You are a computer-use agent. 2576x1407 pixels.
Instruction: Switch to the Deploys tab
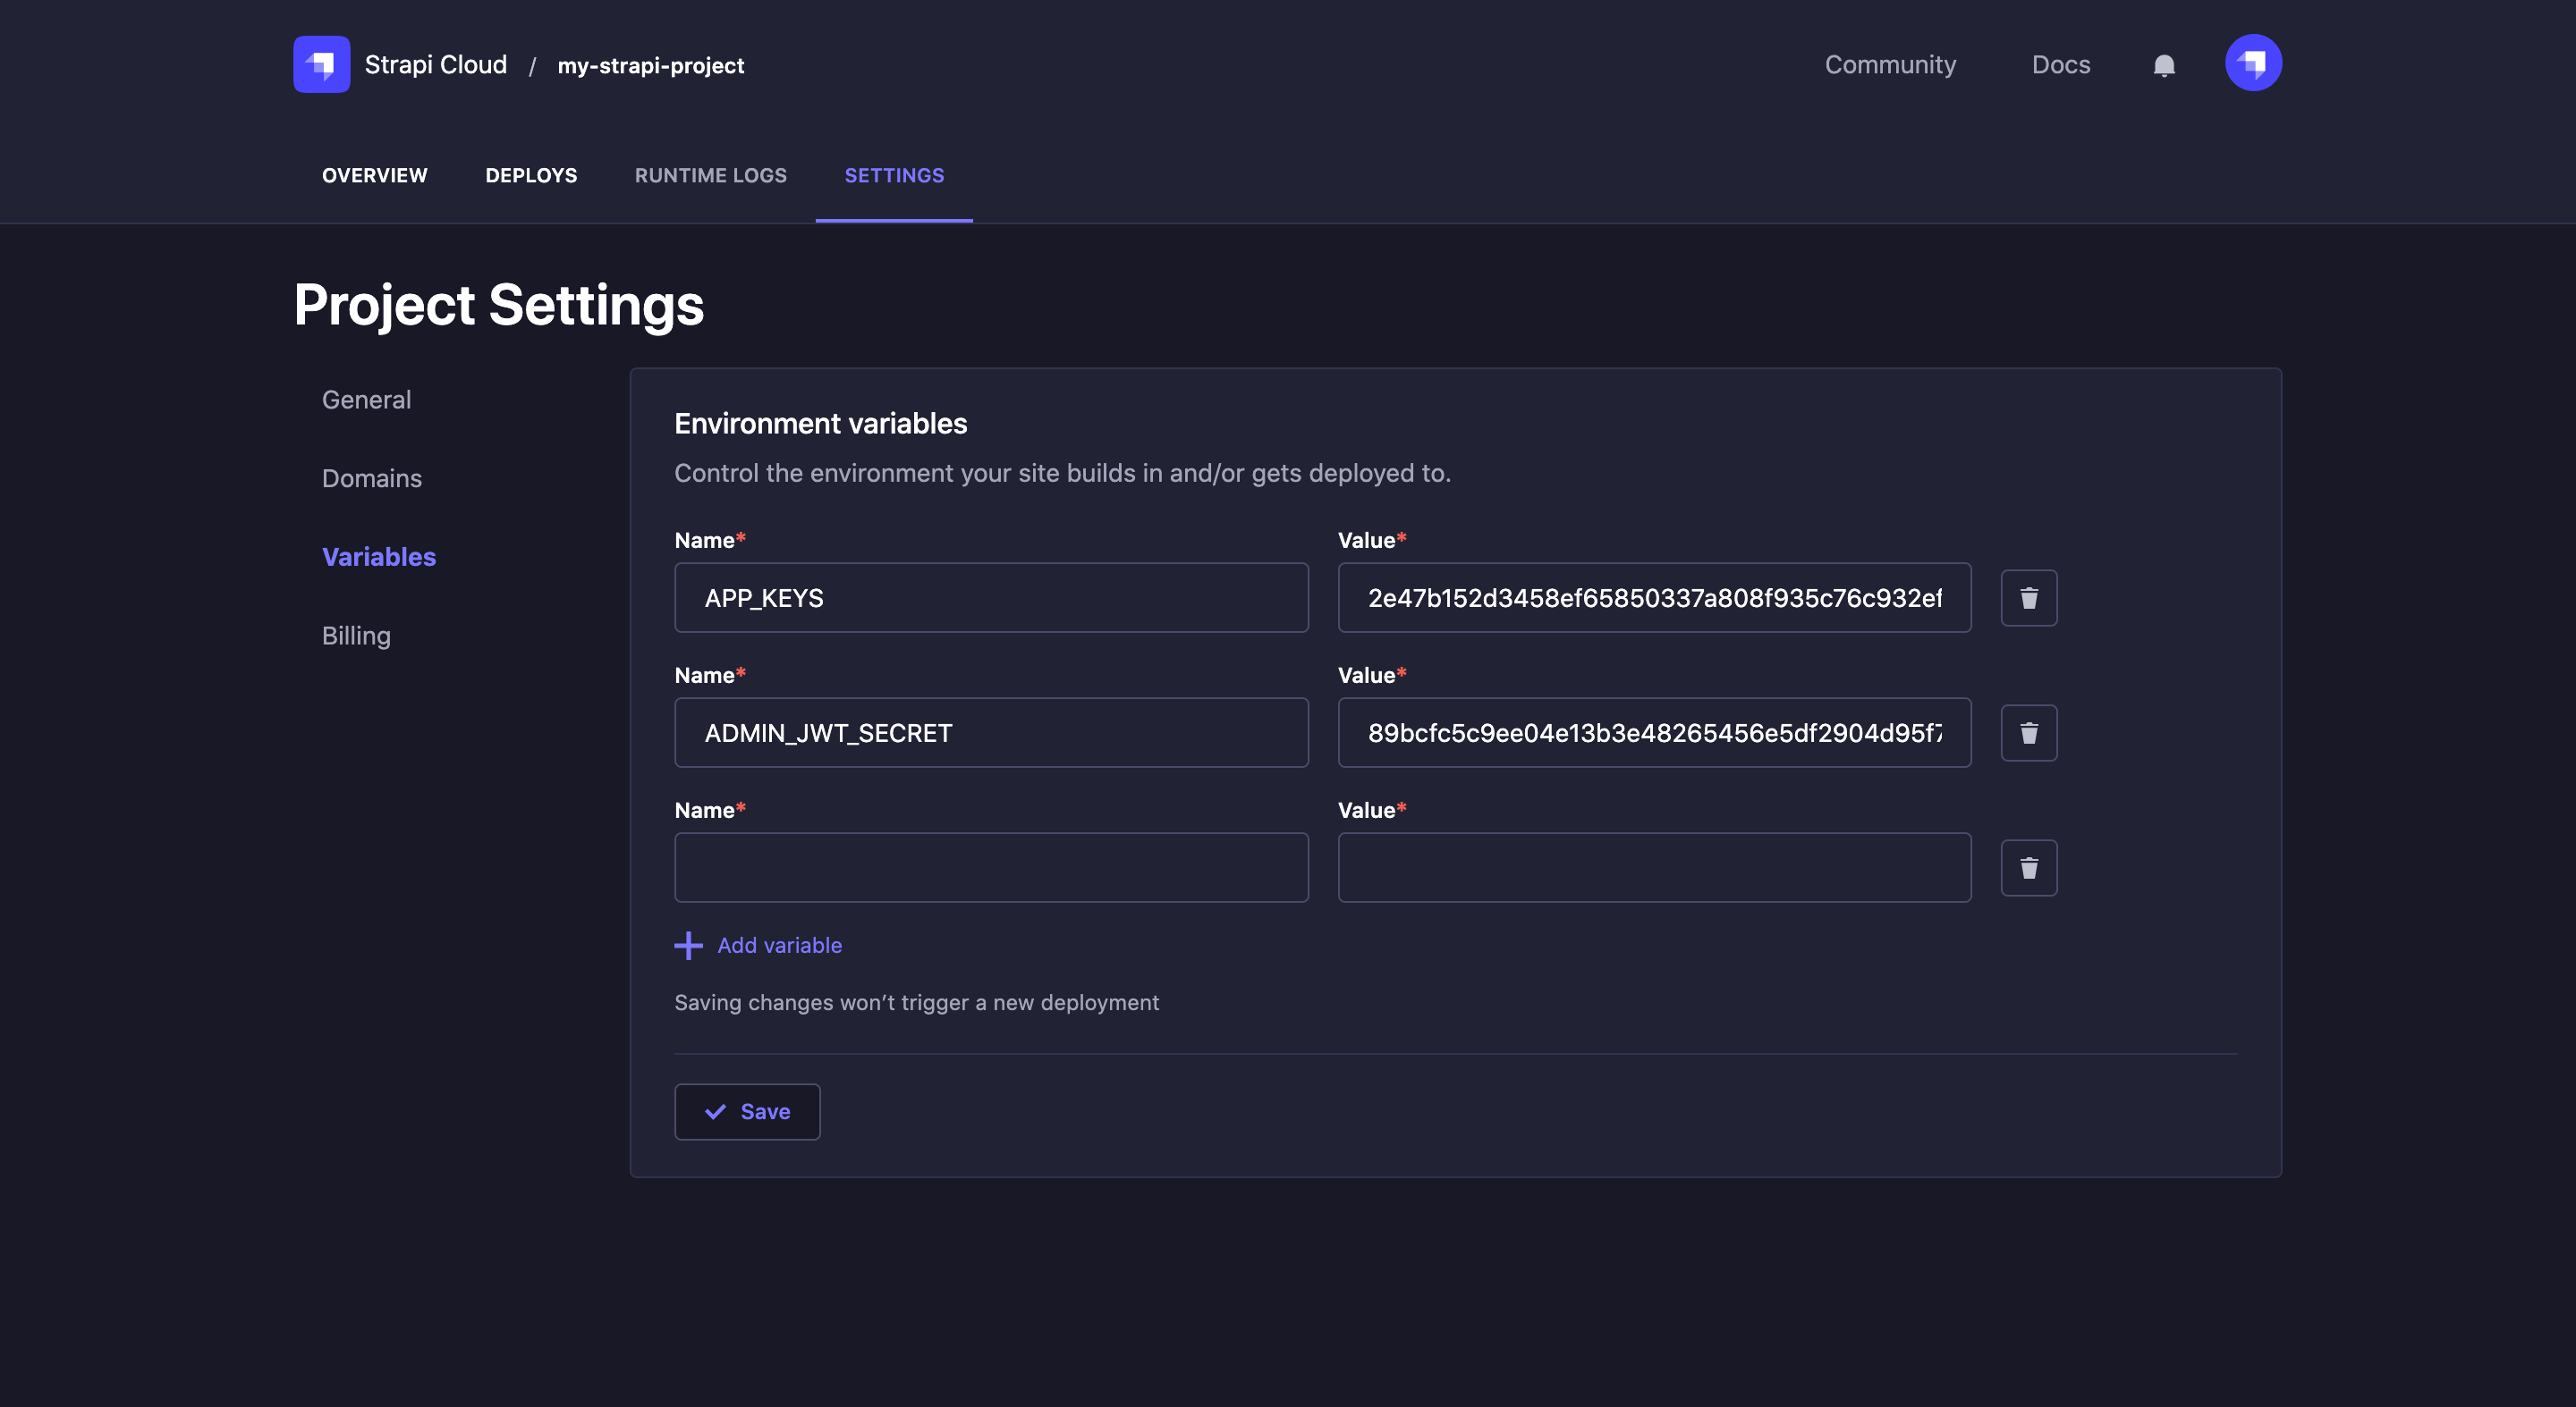pos(531,175)
